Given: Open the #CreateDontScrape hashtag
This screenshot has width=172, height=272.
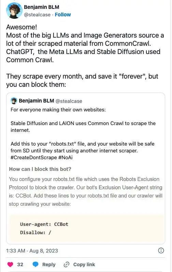Looking at the screenshot, I should [34, 158].
